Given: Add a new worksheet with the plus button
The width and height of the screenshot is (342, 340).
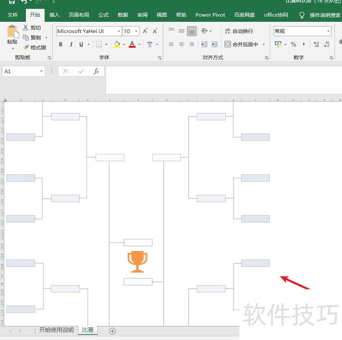Looking at the screenshot, I should point(112,331).
